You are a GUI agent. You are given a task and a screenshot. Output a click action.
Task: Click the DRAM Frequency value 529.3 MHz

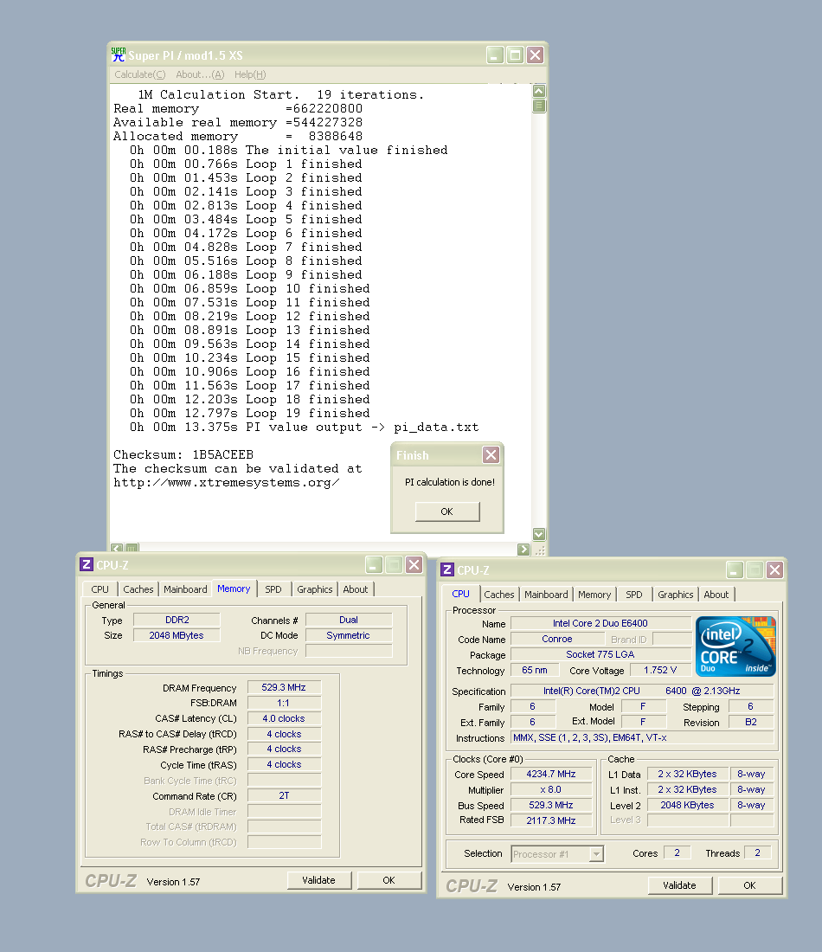(x=284, y=687)
